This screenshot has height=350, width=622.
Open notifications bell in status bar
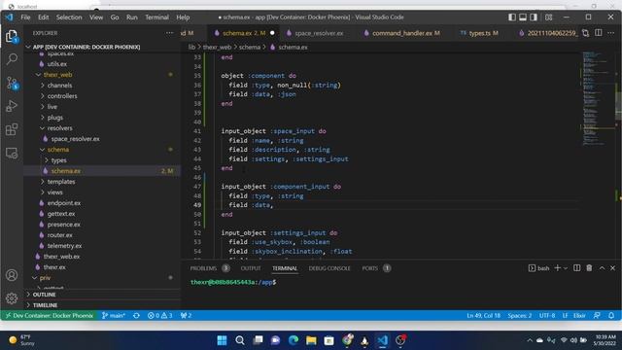pos(611,315)
